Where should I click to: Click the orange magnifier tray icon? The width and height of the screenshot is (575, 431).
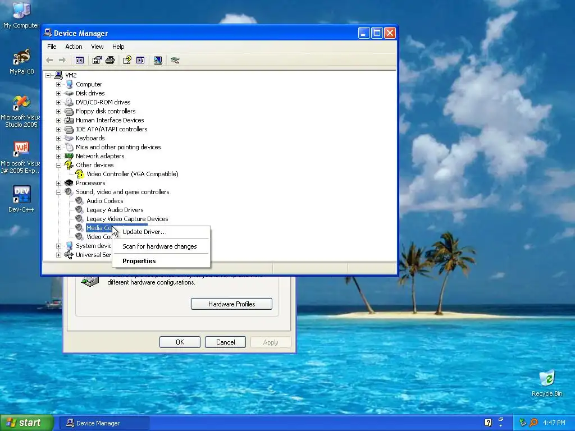(x=533, y=423)
